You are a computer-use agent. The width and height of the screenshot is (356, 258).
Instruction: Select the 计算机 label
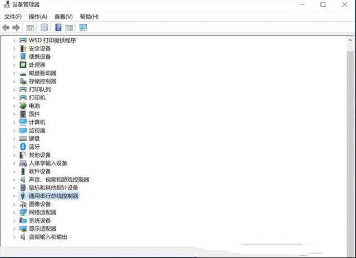(x=37, y=122)
